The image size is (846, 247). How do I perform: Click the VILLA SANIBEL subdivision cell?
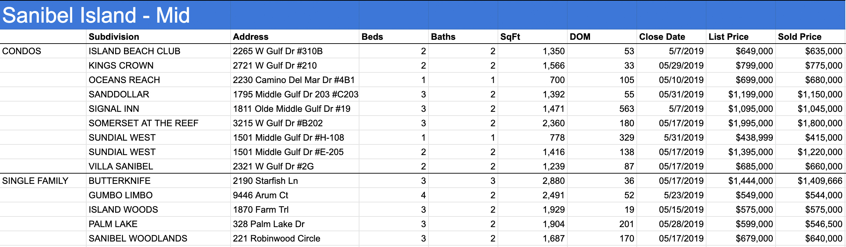(x=158, y=166)
